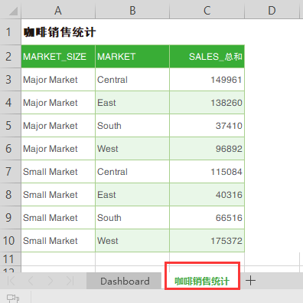Switch to the Dashboard sheet tab
This screenshot has height=303, width=303.
125,281
